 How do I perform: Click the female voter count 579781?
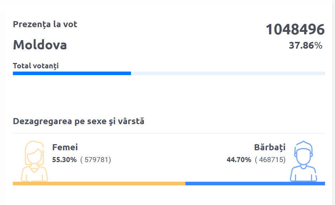point(96,160)
